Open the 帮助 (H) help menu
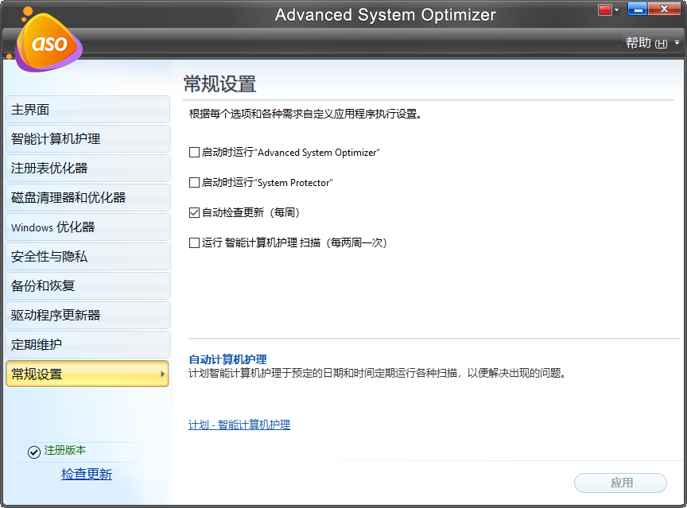Screen dimensions: 687x508 click(x=646, y=43)
